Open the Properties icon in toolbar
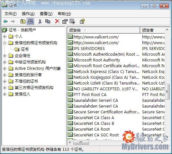The width and height of the screenshot is (172, 154). coord(65,21)
